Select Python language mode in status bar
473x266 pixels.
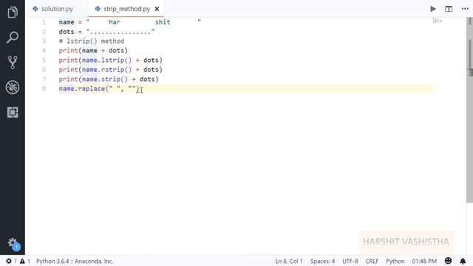pyautogui.click(x=395, y=261)
